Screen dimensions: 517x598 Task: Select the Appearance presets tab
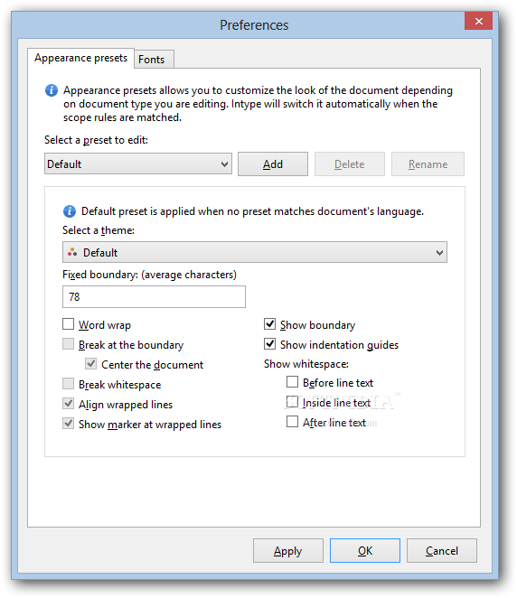point(80,58)
